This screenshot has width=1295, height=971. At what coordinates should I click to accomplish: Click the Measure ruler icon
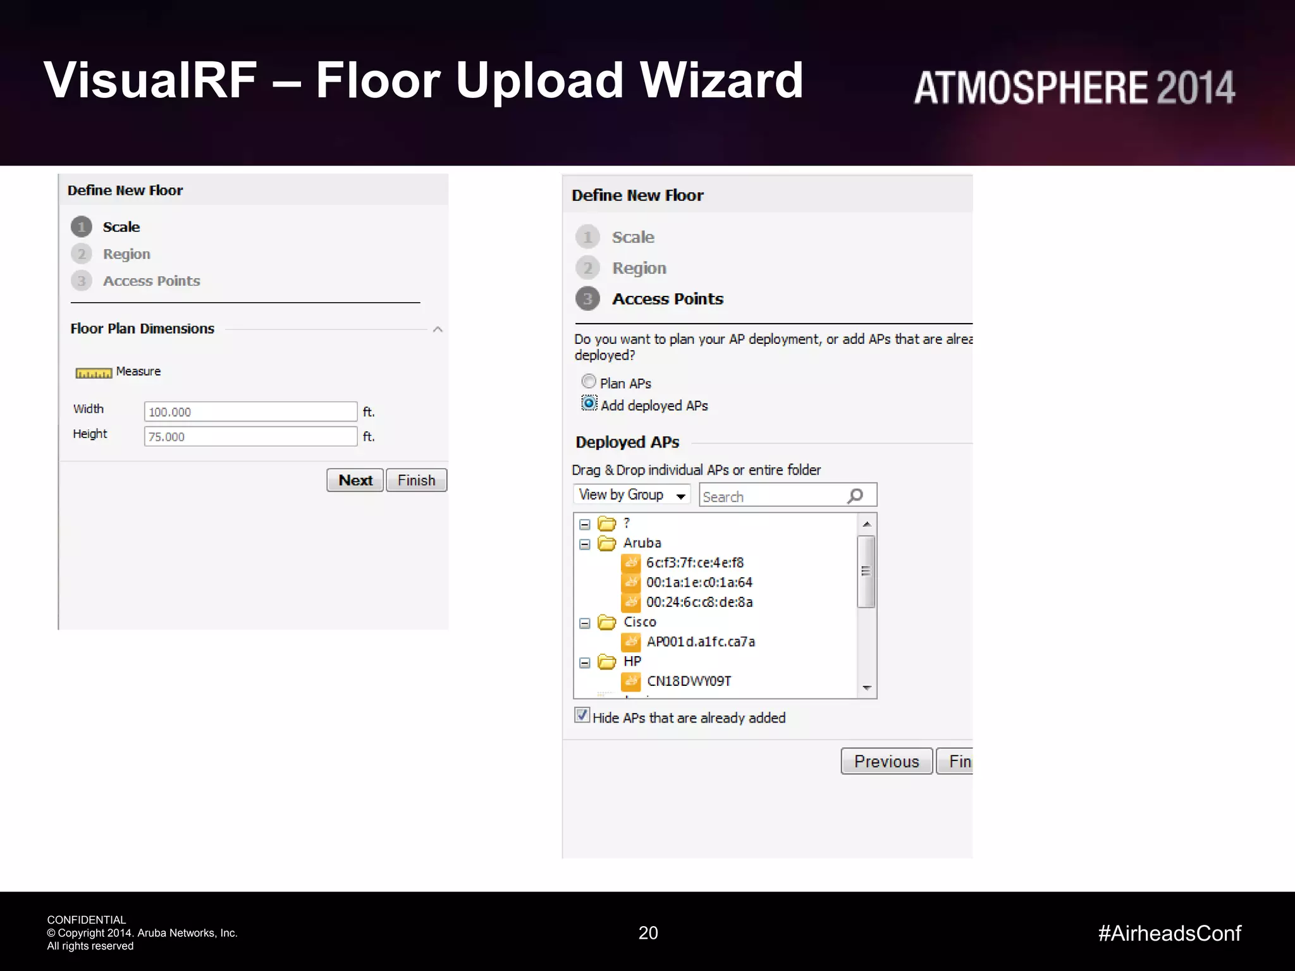94,373
